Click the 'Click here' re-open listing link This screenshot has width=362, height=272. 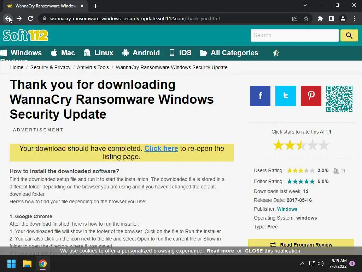(161, 148)
